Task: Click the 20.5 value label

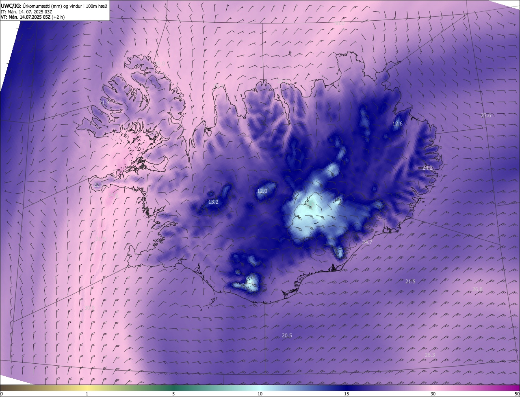Action: [287, 336]
